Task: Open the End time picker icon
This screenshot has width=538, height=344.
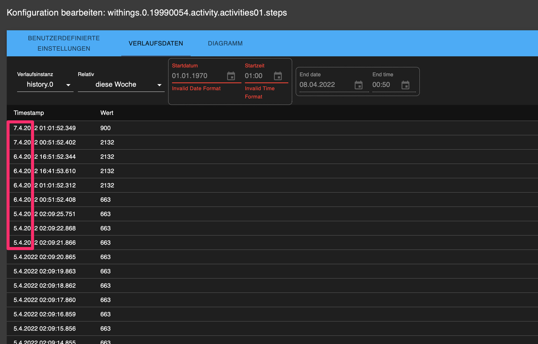Action: coord(405,85)
